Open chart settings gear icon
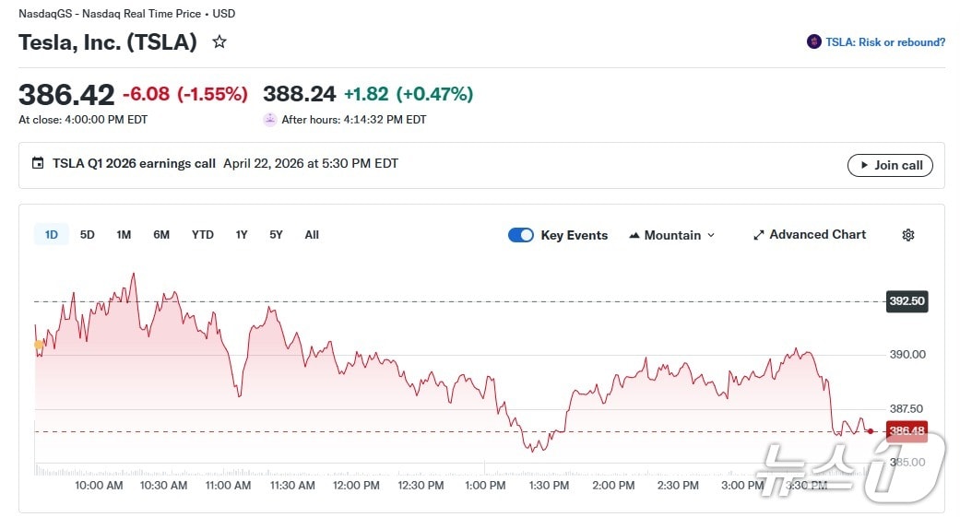The image size is (960, 517). click(x=907, y=235)
